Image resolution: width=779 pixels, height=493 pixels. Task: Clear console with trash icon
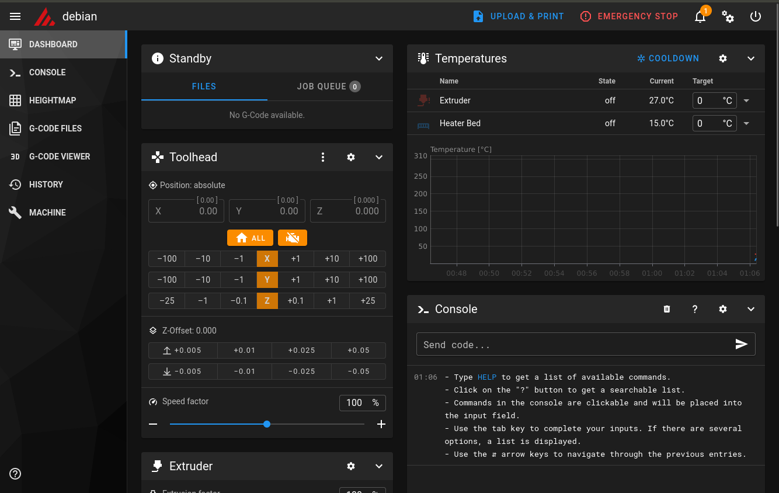point(667,309)
